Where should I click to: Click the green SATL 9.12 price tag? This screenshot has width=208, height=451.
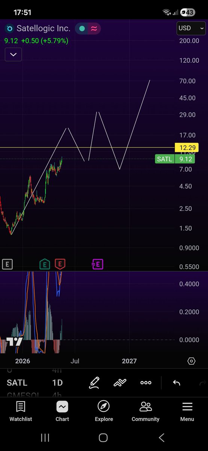(x=175, y=159)
